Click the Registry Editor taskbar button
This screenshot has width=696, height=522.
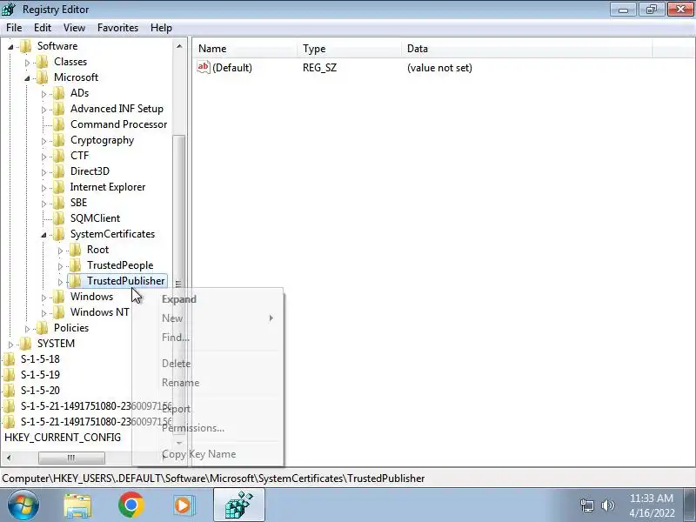pos(239,505)
